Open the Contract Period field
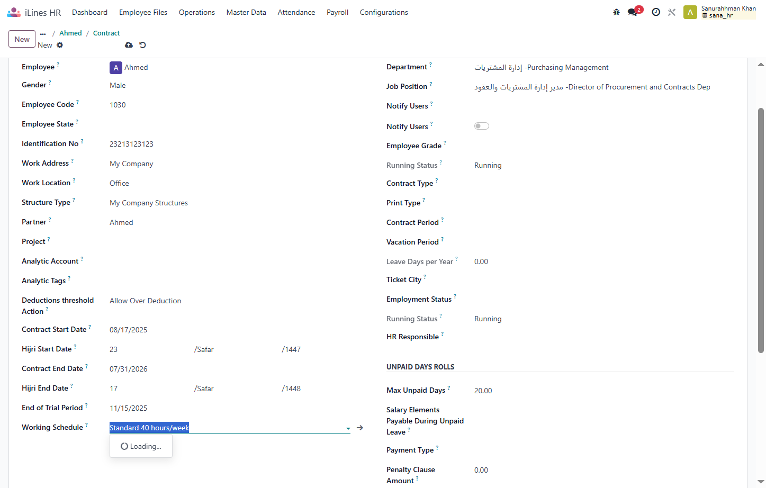 click(x=603, y=223)
